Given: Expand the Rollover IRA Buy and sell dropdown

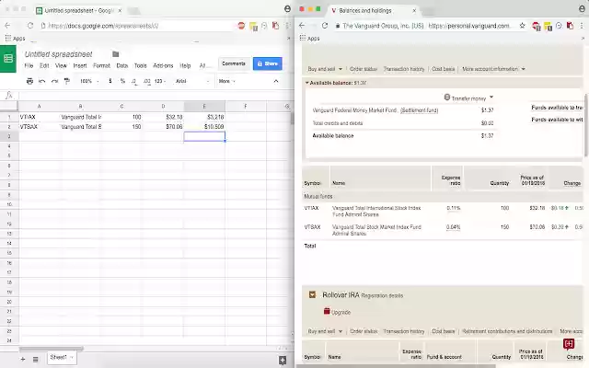Looking at the screenshot, I should pyautogui.click(x=325, y=331).
